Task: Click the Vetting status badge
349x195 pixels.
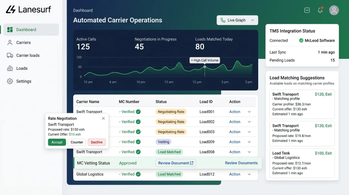Action: pos(164,142)
